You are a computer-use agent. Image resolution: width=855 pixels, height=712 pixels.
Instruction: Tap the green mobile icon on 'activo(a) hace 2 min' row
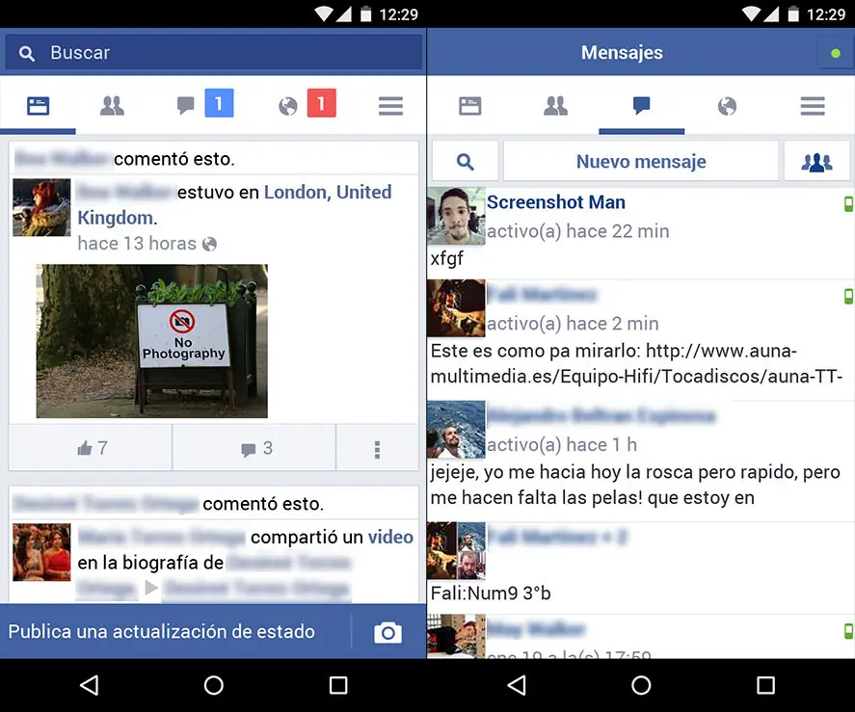[849, 297]
